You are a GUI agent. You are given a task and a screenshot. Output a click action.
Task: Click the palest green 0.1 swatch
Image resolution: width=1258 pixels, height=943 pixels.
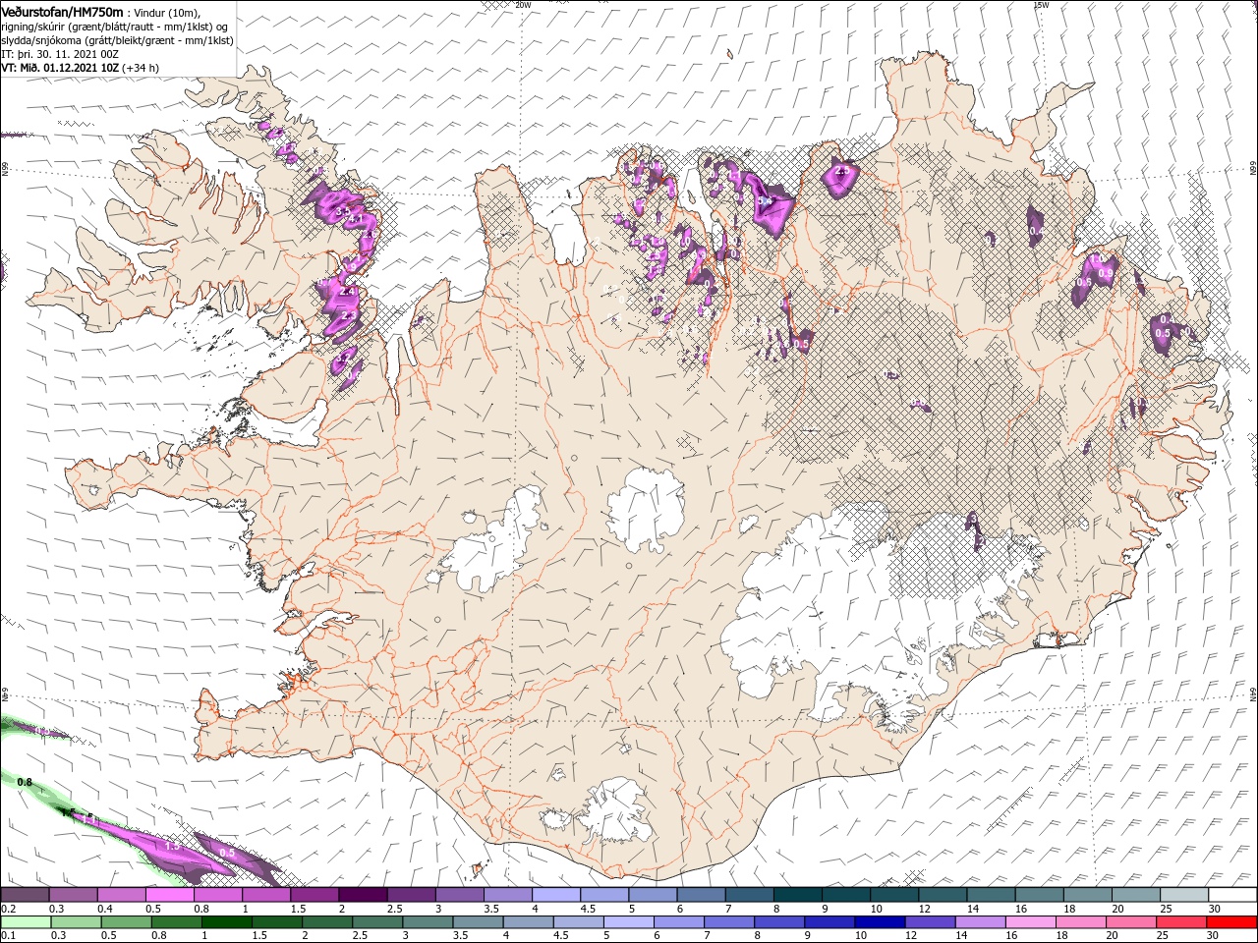point(26,922)
